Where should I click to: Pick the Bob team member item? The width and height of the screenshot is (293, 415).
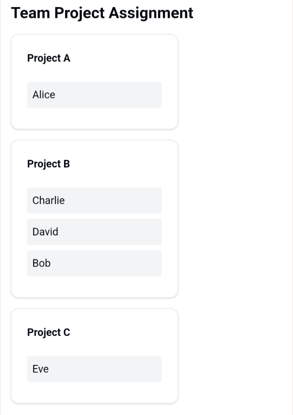point(94,263)
